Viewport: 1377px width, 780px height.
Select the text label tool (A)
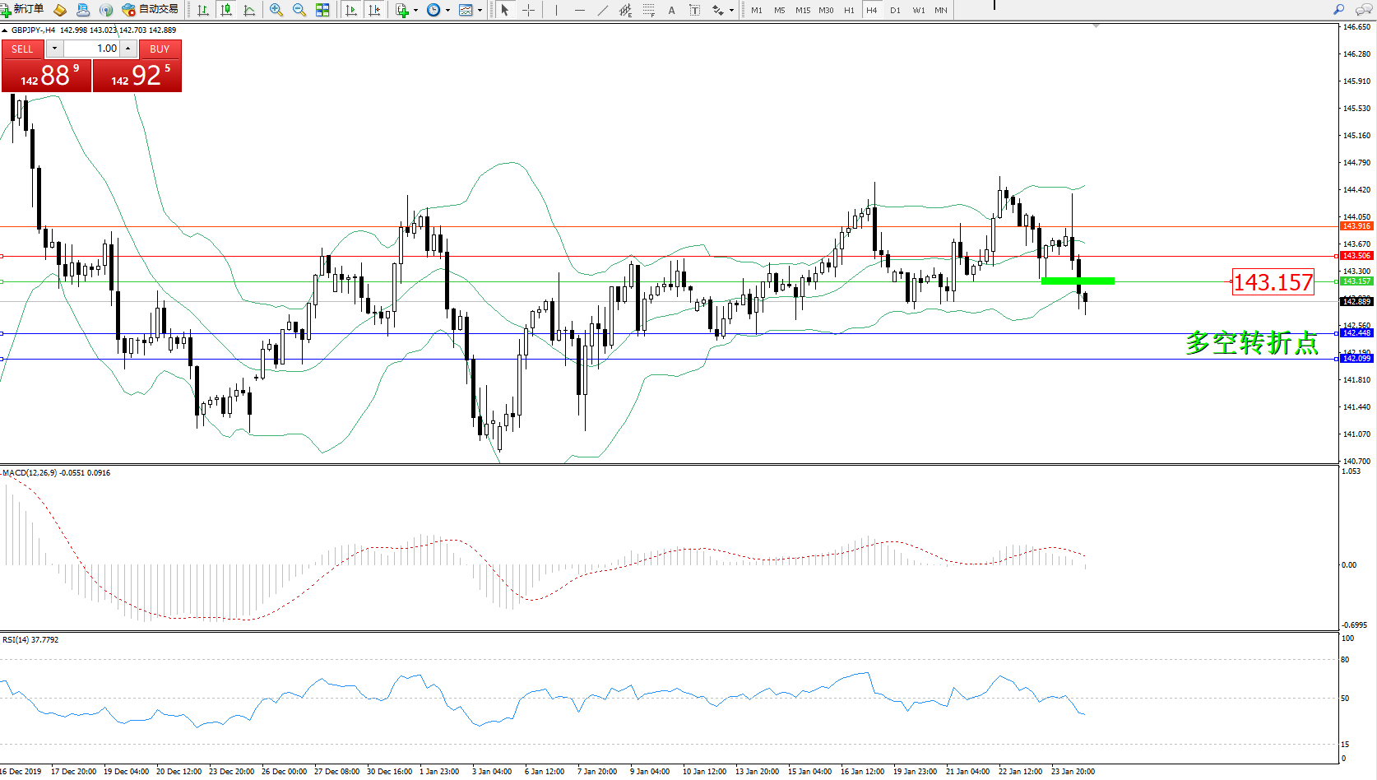pyautogui.click(x=671, y=10)
